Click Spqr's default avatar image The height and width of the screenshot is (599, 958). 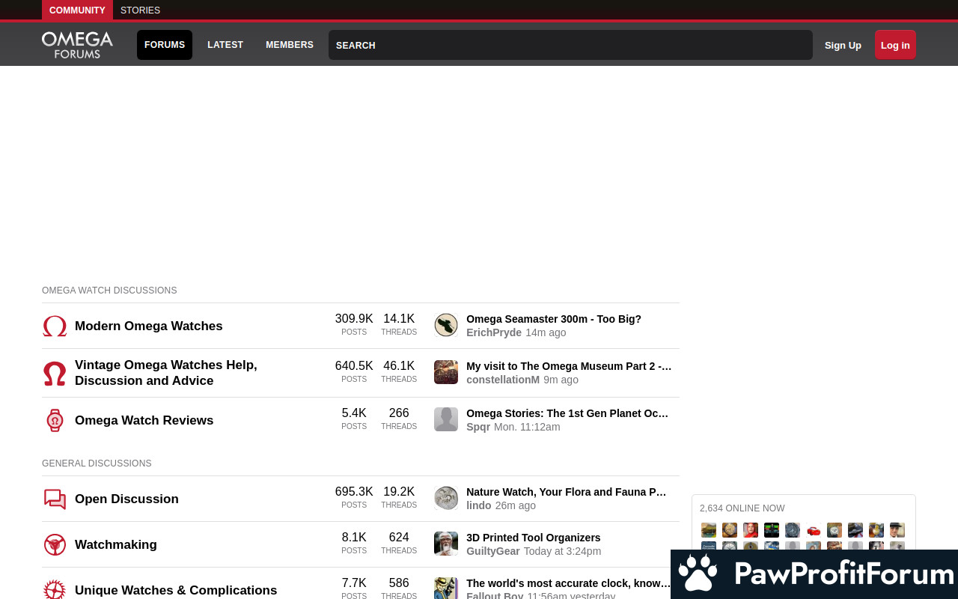tap(446, 419)
